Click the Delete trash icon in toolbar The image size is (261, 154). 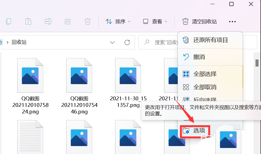coord(88,21)
